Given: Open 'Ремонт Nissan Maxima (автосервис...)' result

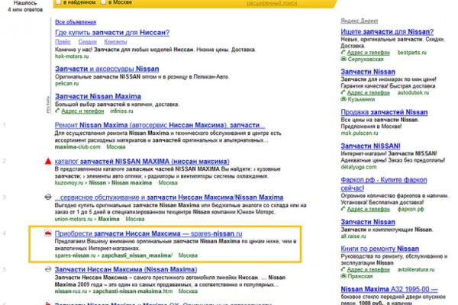Looking at the screenshot, I should click(x=160, y=125).
